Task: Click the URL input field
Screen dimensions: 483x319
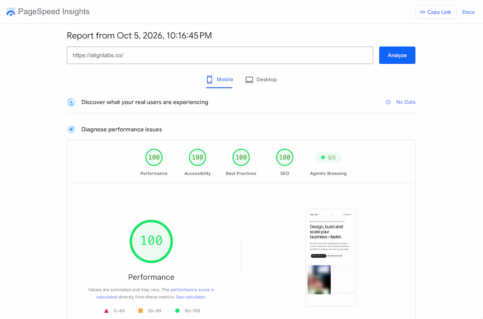Action: [x=220, y=55]
